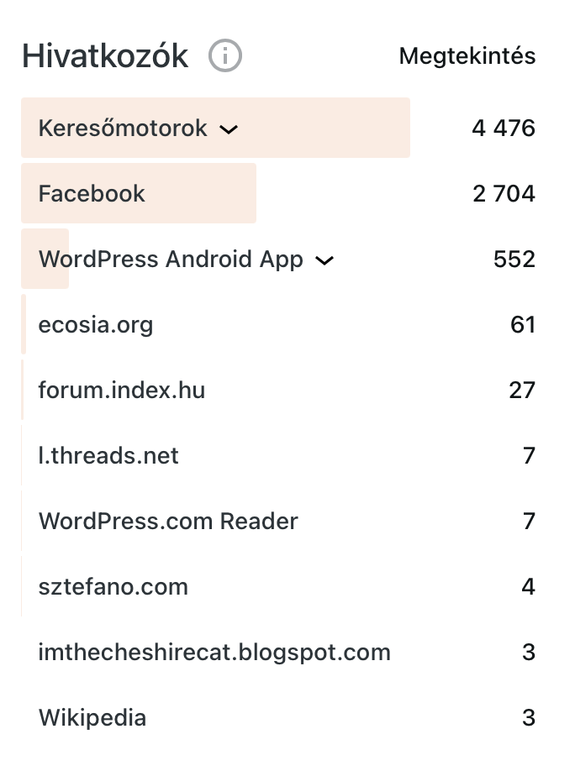Click the 552 views count
The image size is (575, 771).
pos(514,260)
